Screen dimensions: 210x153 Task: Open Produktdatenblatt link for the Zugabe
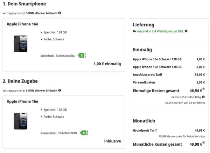[x=67, y=133]
